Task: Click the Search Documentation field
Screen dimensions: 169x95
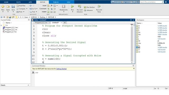Action: pos(152,2)
